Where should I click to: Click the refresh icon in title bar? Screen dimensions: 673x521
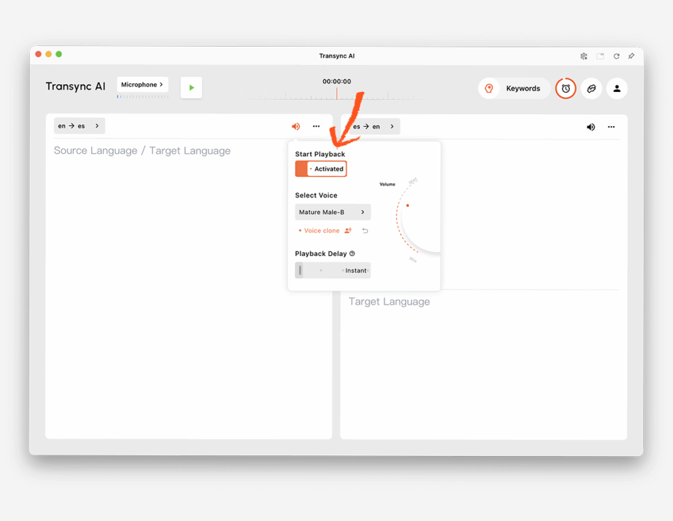click(x=616, y=56)
